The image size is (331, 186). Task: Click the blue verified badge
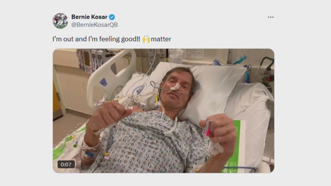click(112, 17)
